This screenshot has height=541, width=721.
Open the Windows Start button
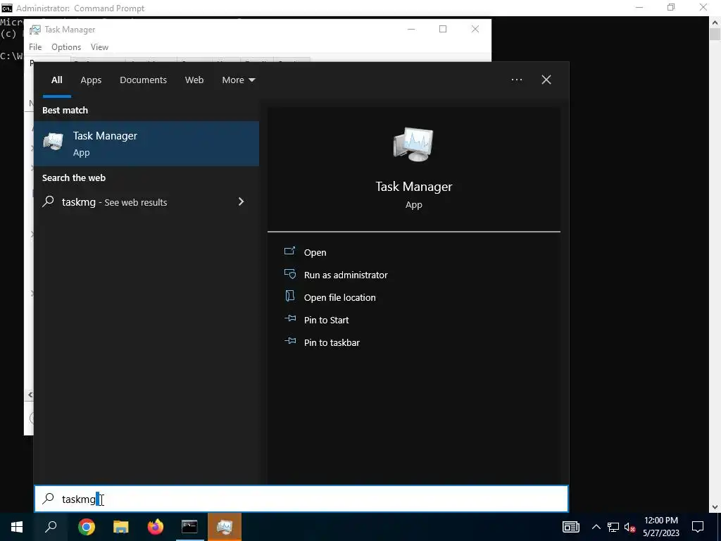(x=17, y=527)
